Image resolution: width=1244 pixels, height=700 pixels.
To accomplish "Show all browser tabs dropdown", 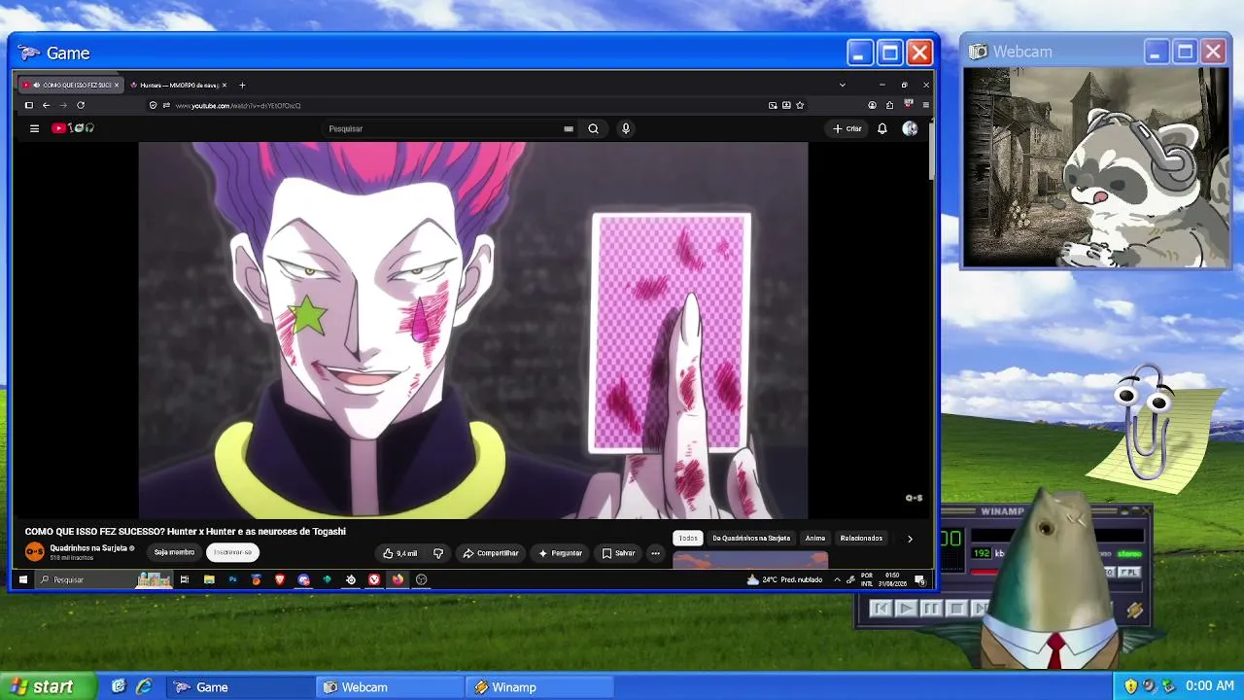I will click(x=842, y=85).
